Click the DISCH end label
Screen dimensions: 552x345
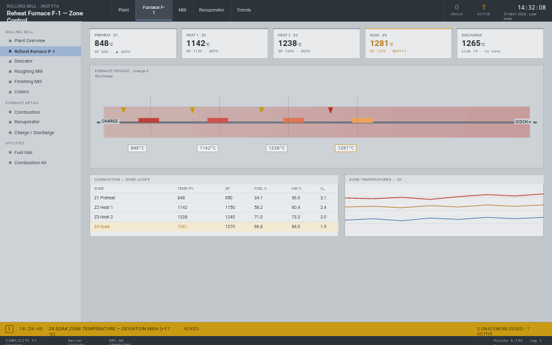coord(523,122)
